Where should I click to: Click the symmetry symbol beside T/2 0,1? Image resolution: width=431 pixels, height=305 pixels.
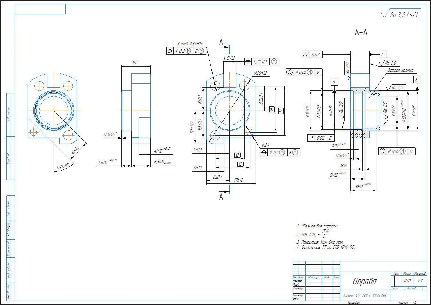coord(247,61)
